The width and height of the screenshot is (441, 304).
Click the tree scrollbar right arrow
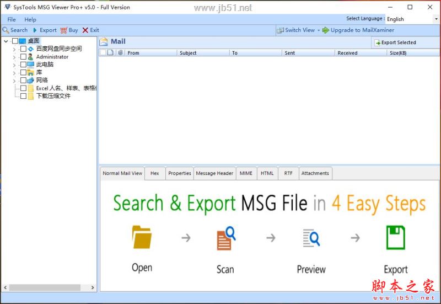tap(93, 287)
